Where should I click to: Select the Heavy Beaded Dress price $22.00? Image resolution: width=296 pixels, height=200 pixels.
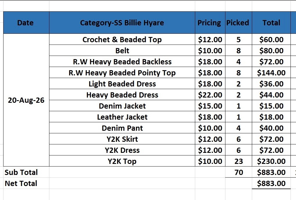point(210,95)
